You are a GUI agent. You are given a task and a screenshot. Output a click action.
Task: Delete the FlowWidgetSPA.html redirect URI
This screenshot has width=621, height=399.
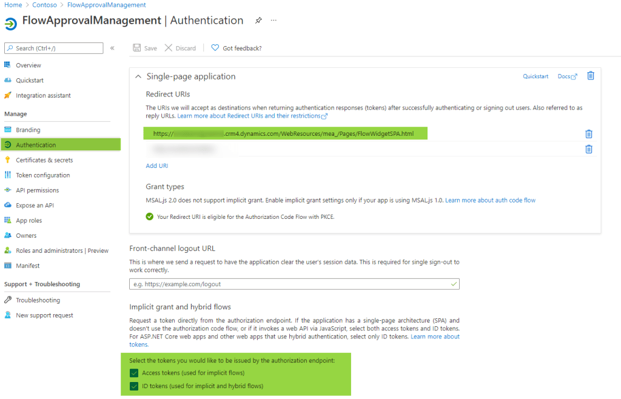pos(588,134)
